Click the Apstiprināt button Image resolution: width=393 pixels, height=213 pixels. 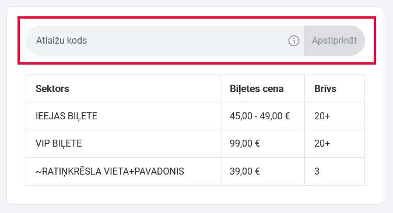334,41
